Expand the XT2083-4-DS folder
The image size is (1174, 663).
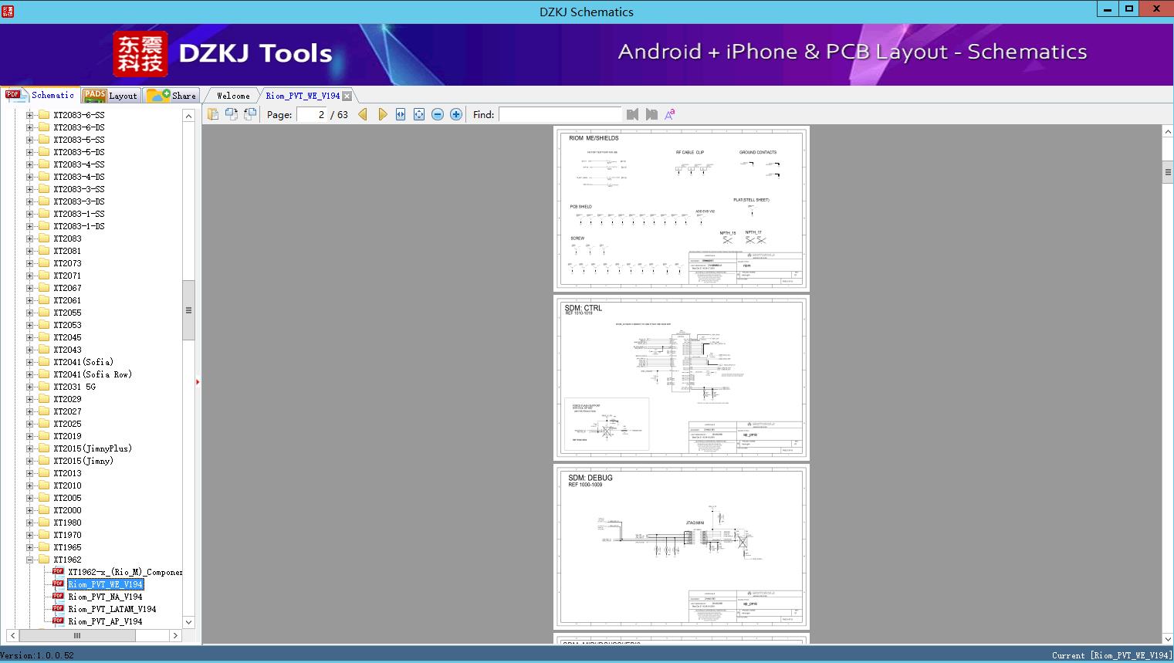(x=30, y=177)
